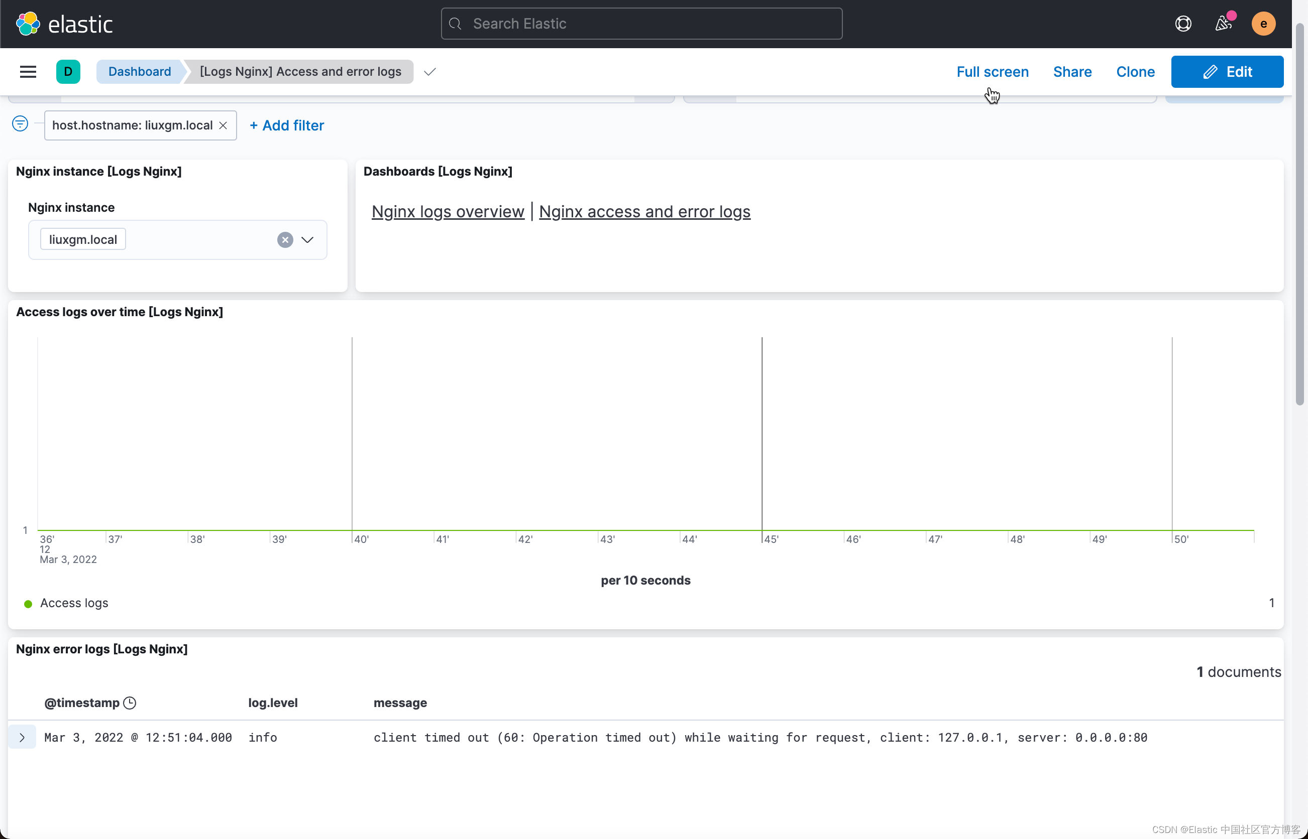
Task: Click the Access logs green color dot
Action: [x=28, y=604]
